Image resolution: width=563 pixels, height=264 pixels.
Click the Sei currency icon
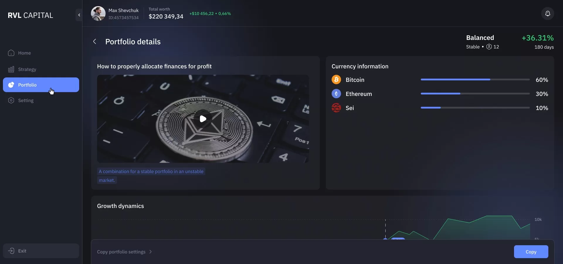[x=336, y=108]
